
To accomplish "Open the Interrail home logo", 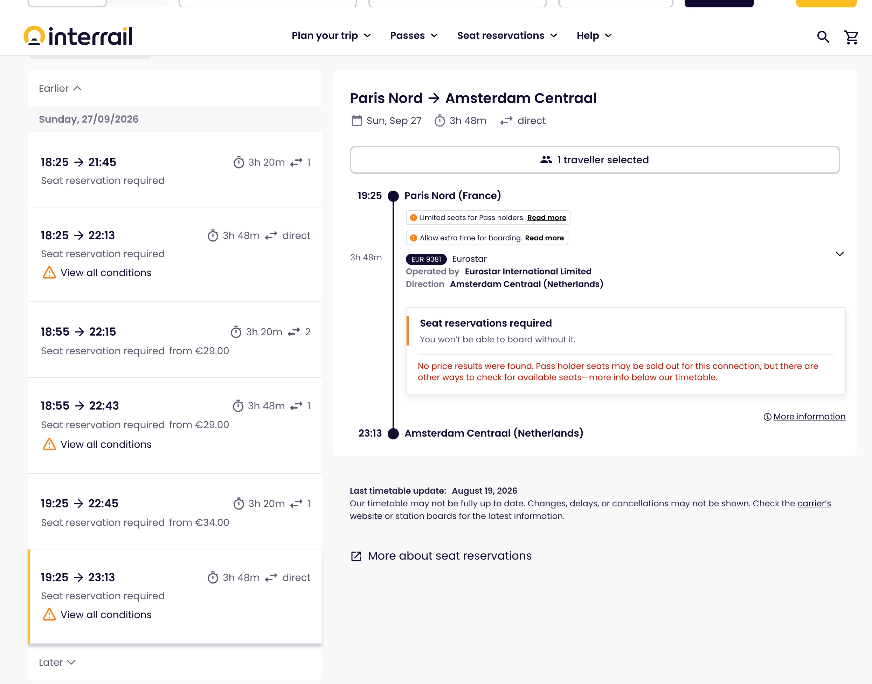I will 78,36.
